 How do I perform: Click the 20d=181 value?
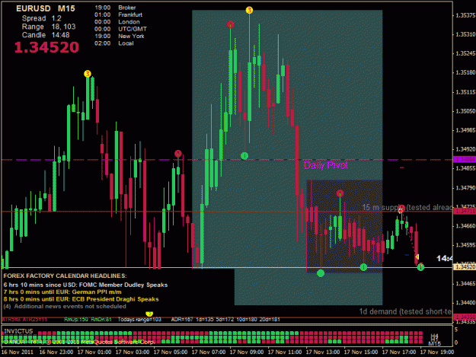(270, 320)
